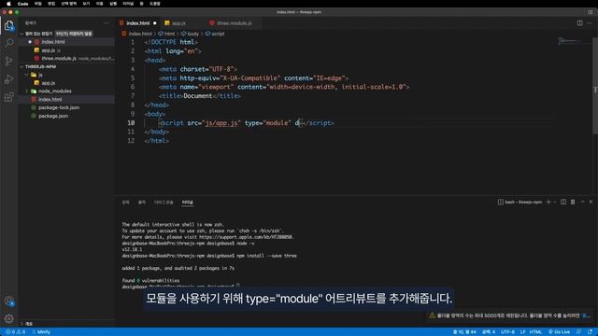Open the Terminal tab in the panel
Image resolution: width=598 pixels, height=336 pixels.
click(187, 203)
